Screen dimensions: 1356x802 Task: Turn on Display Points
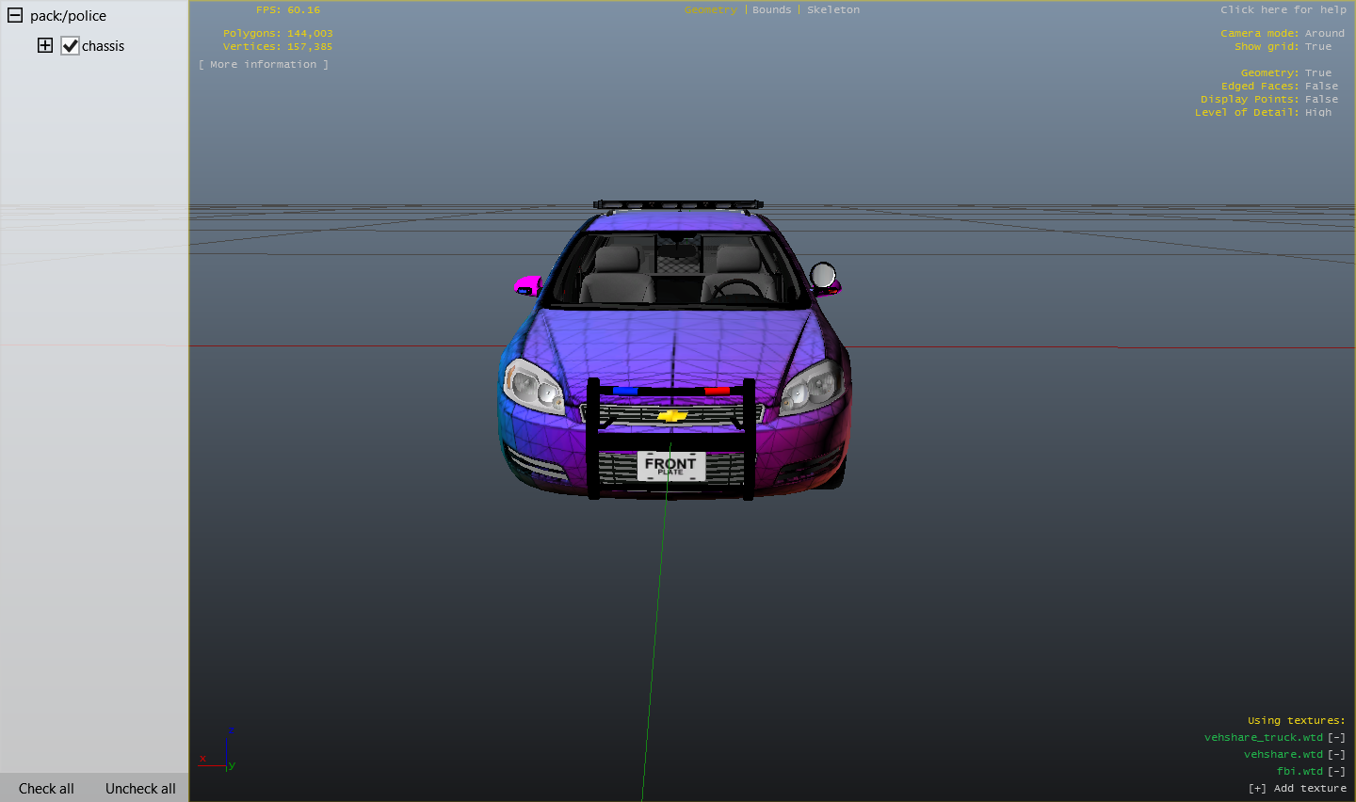(x=1321, y=100)
